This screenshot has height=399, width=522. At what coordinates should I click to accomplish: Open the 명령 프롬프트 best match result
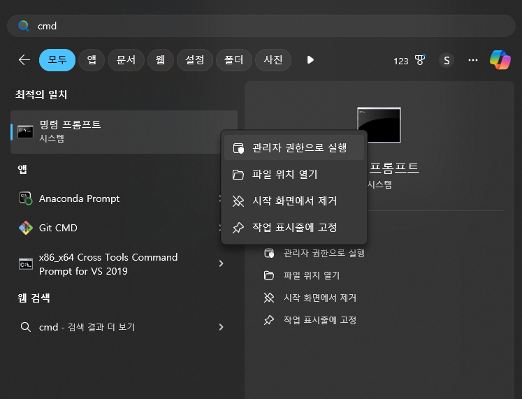(124, 132)
